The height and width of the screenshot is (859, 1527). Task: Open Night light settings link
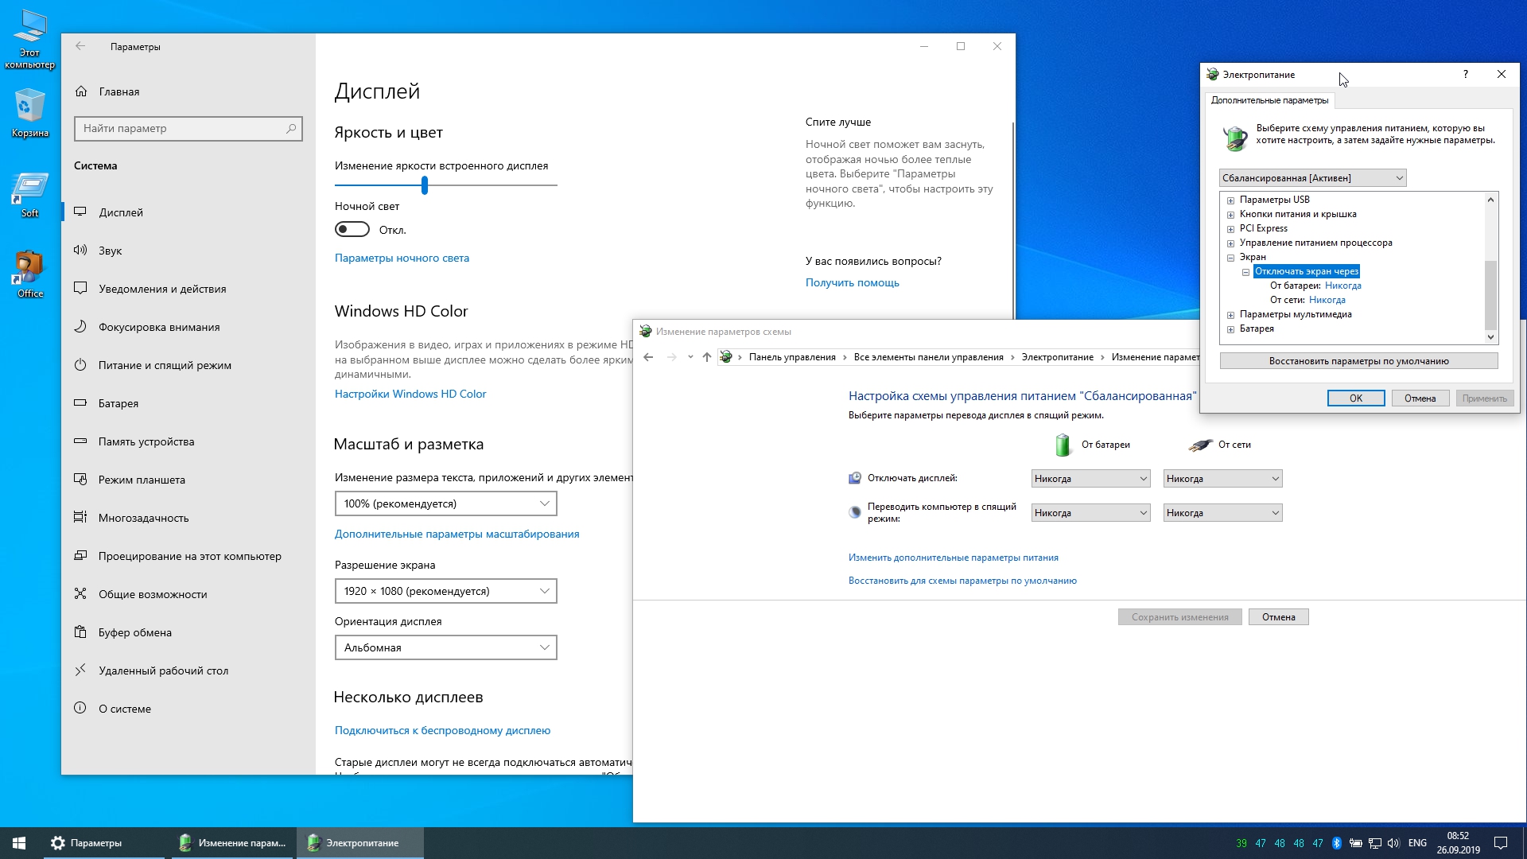[x=402, y=258]
